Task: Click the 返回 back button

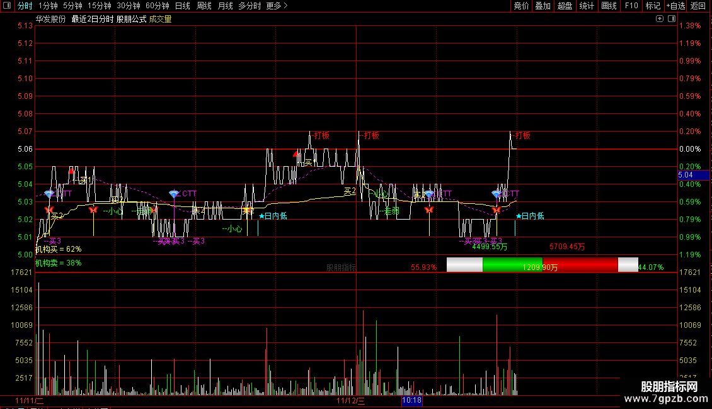Action: point(698,6)
